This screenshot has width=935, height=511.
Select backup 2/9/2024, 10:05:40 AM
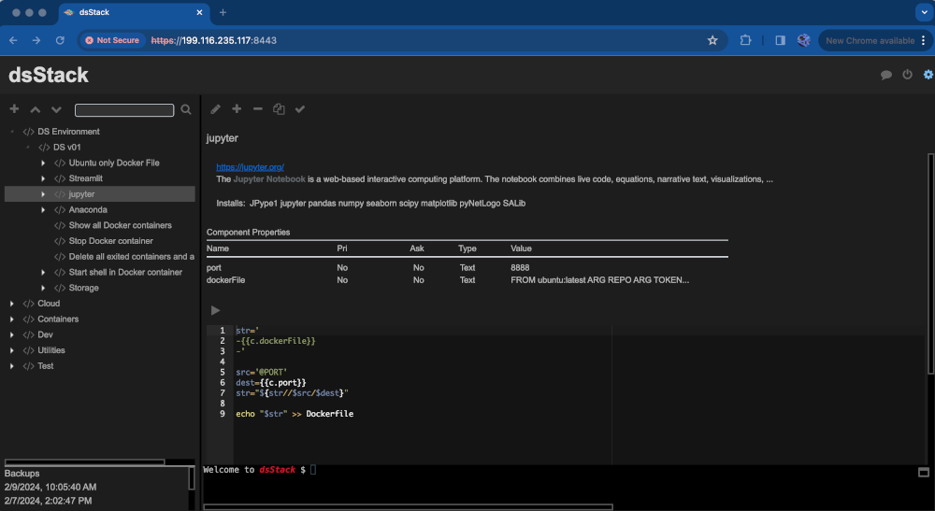(50, 487)
